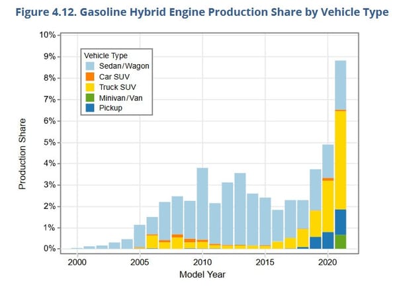Click the '7%' y-axis tick label
Viewport: 397px width, 301px height.
[x=50, y=99]
